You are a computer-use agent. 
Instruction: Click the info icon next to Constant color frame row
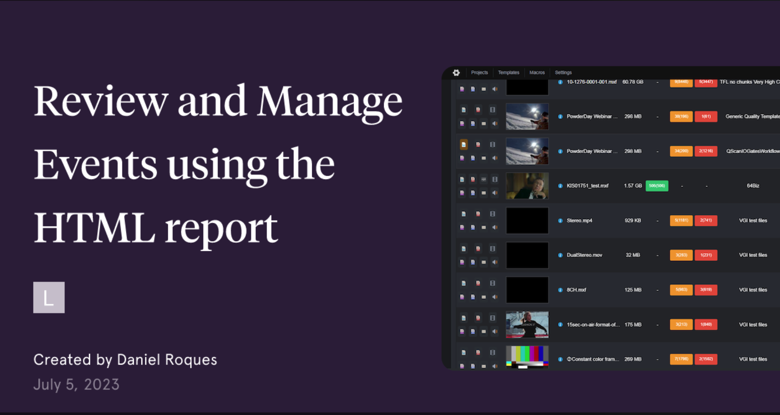tap(560, 359)
